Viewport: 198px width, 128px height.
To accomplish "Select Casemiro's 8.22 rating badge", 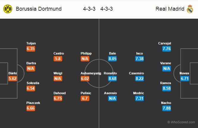I will [x=140, y=79].
